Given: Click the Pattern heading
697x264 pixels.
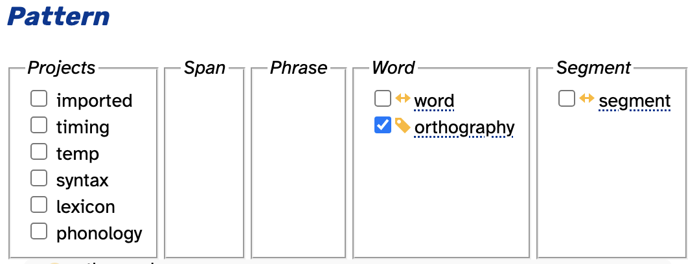Looking at the screenshot, I should point(58,16).
